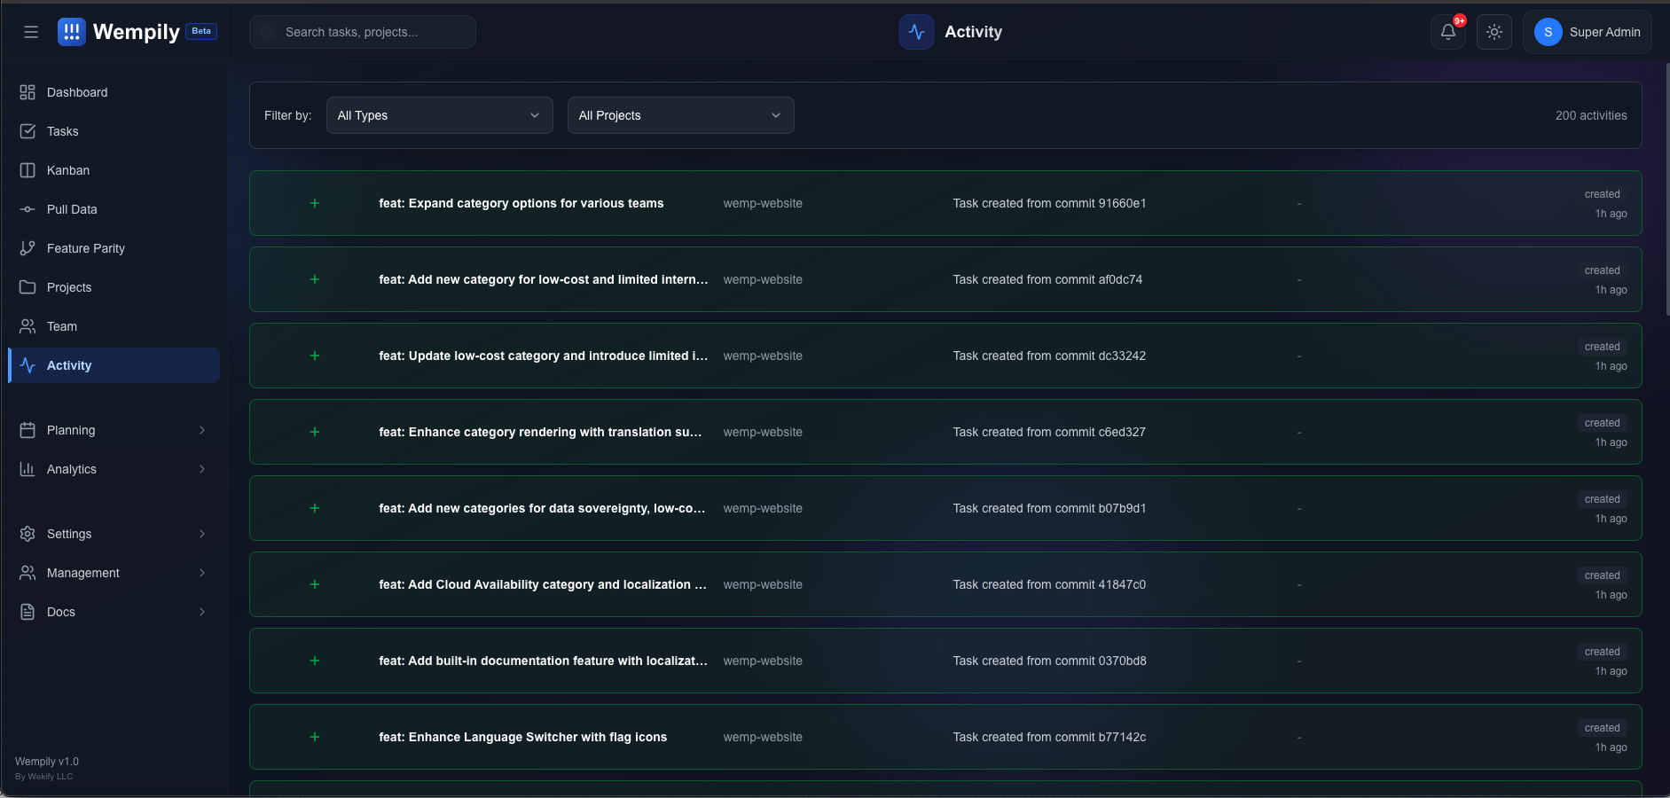Viewport: 1670px width, 798px height.
Task: Open the All Types filter dropdown
Action: coord(439,115)
